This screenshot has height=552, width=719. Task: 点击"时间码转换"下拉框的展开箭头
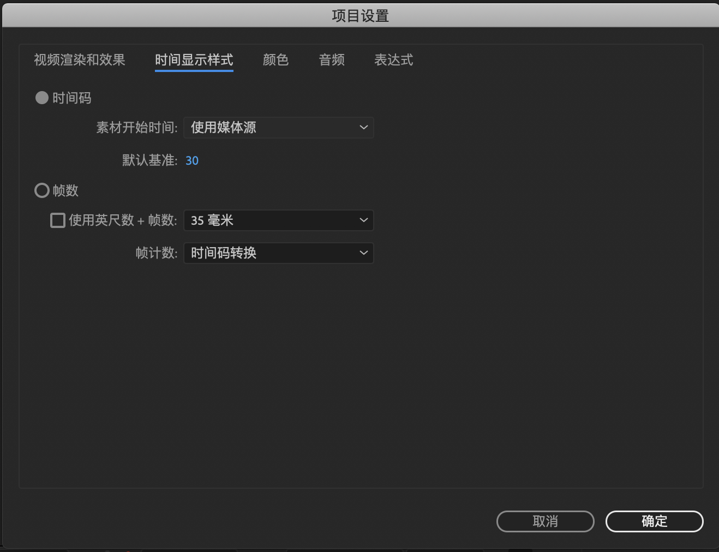[363, 253]
